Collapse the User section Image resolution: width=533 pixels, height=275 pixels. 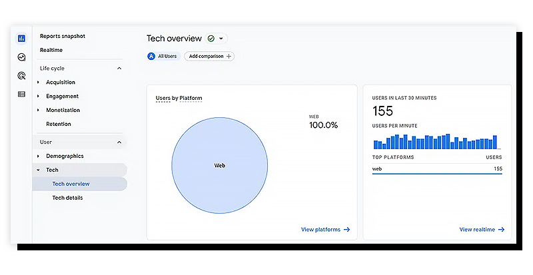pyautogui.click(x=119, y=142)
